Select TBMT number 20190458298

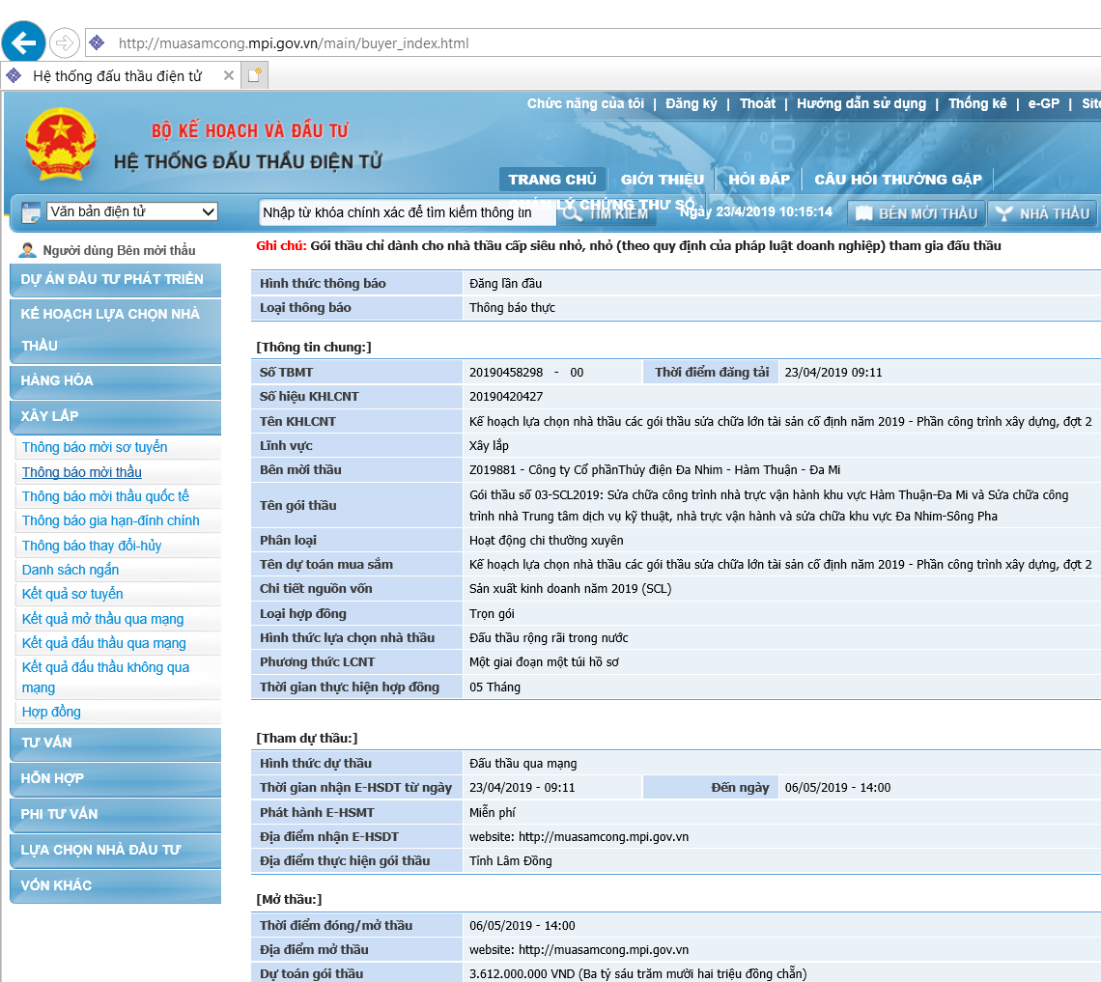pyautogui.click(x=506, y=373)
